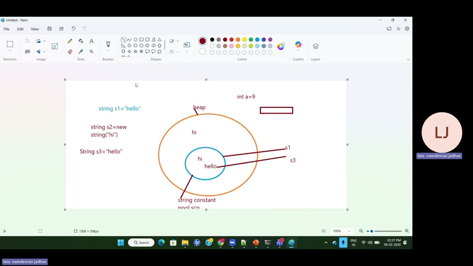Screen dimensions: 473x266
Task: Choose the Line shape
Action: pyautogui.click(x=123, y=40)
